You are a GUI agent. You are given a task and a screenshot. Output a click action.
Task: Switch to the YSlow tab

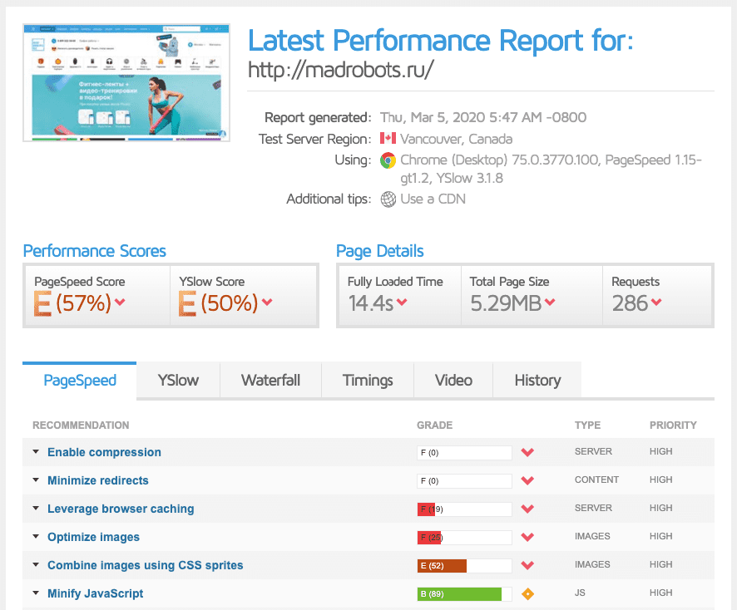[x=178, y=381]
